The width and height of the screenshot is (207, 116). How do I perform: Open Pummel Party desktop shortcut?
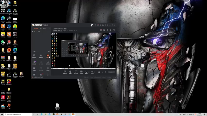tap(9, 43)
